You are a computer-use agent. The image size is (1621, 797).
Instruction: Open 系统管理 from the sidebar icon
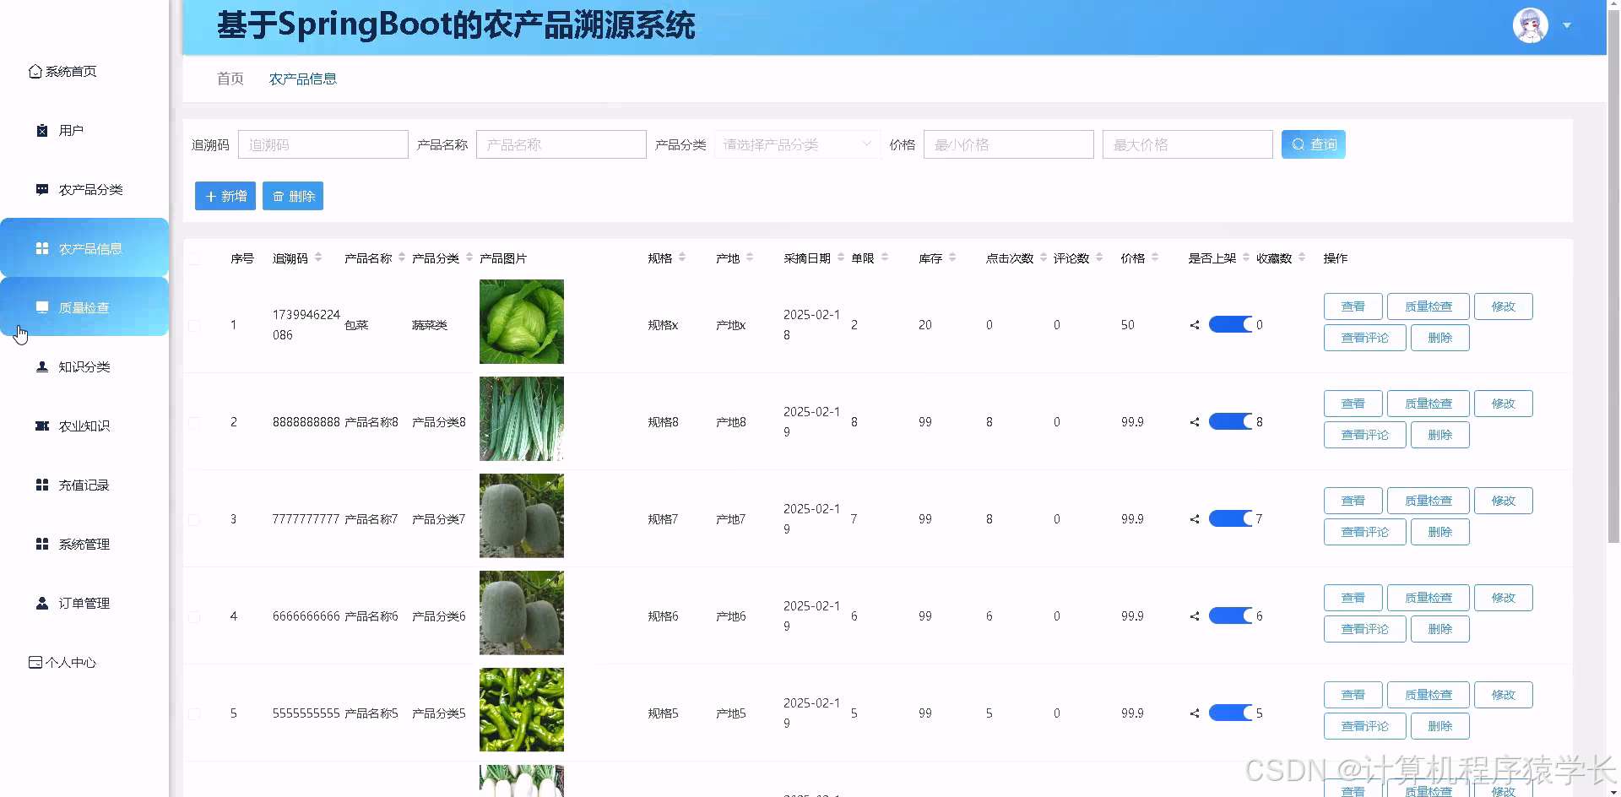41,544
